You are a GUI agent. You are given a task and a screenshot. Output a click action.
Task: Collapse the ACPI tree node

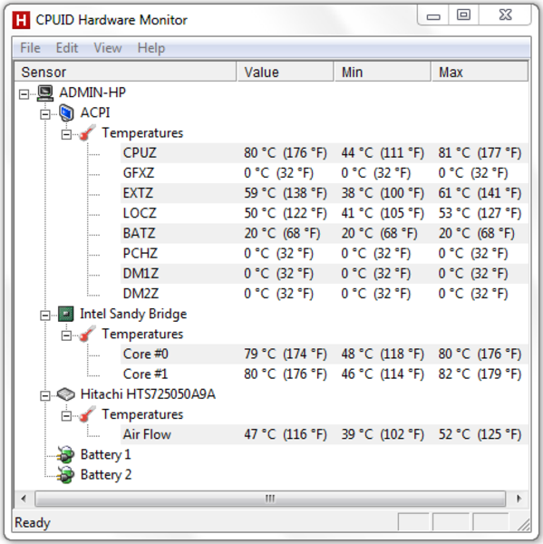pyautogui.click(x=45, y=114)
